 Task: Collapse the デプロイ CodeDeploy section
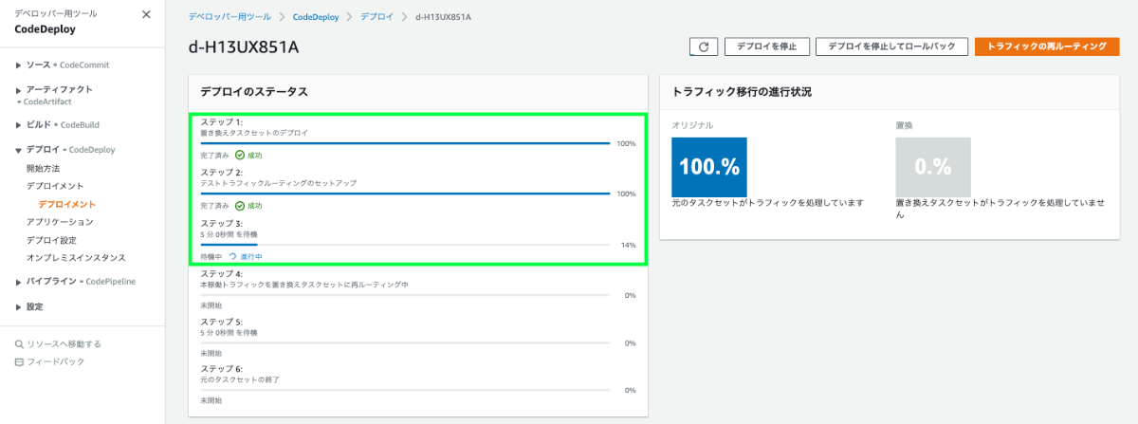coord(18,150)
